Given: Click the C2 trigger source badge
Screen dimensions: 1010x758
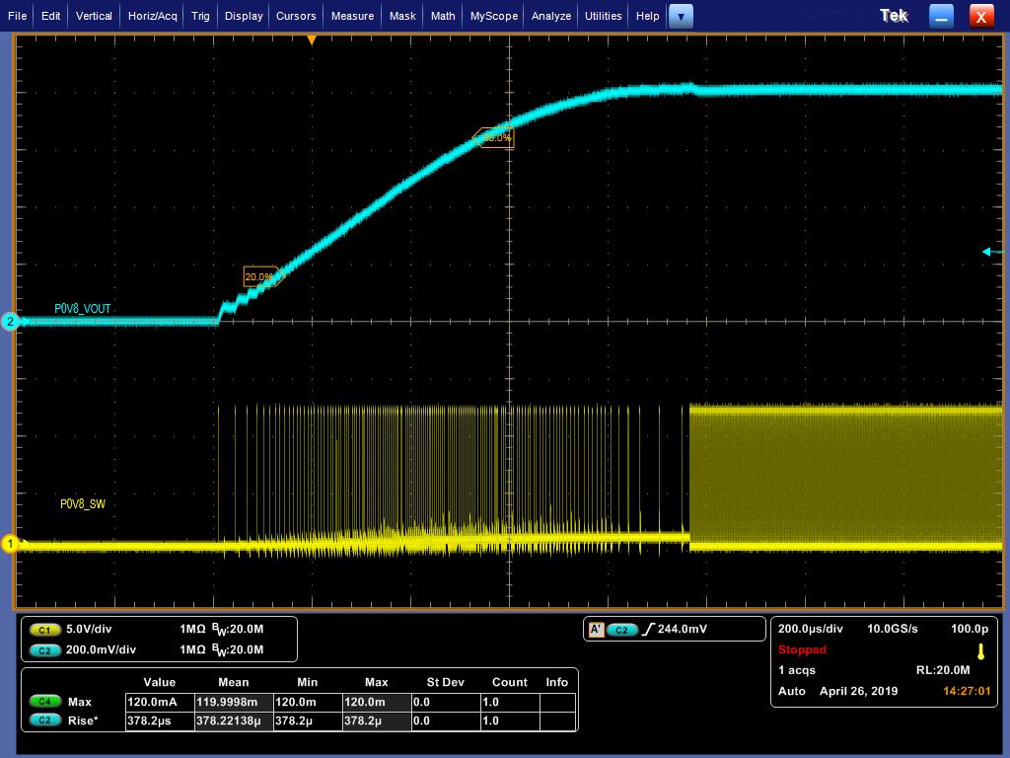Looking at the screenshot, I should [x=621, y=631].
